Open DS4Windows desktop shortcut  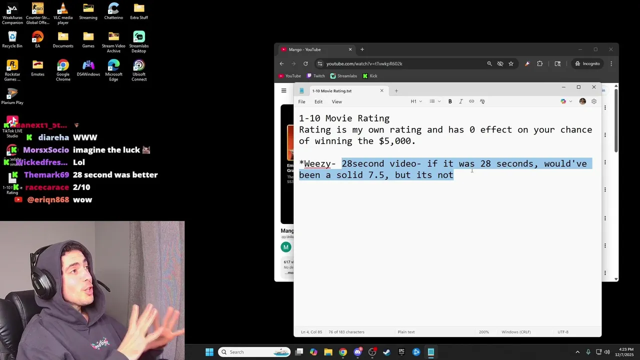pos(88,68)
